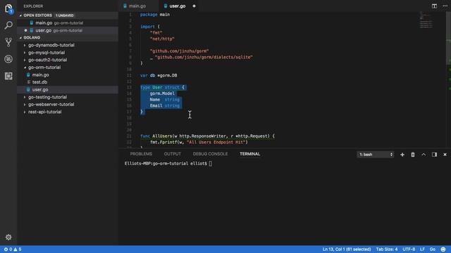Screen dimensions: 451x253
Task: Open main.go in Open Editors list
Action: tap(68, 23)
